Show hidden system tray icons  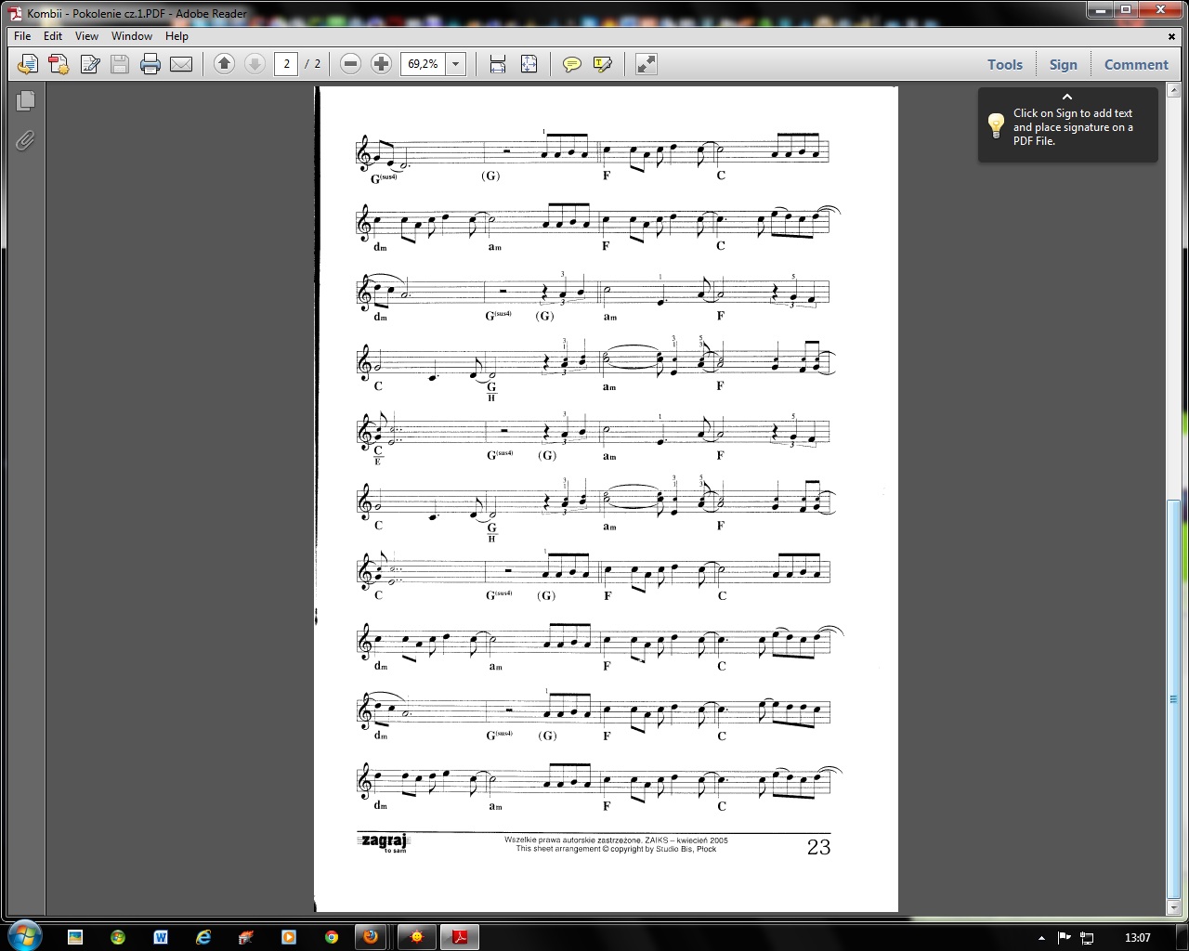pos(1041,938)
